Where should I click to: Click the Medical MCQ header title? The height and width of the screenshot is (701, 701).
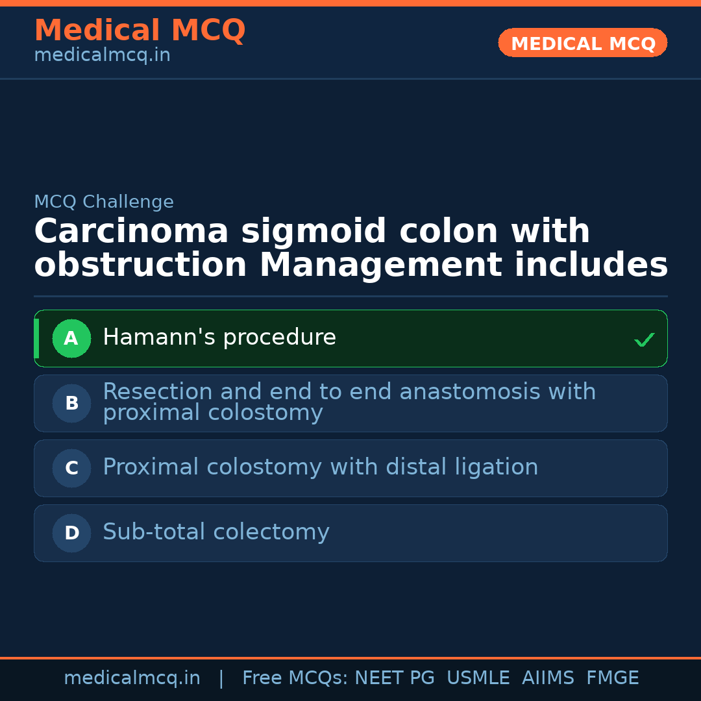point(140,31)
